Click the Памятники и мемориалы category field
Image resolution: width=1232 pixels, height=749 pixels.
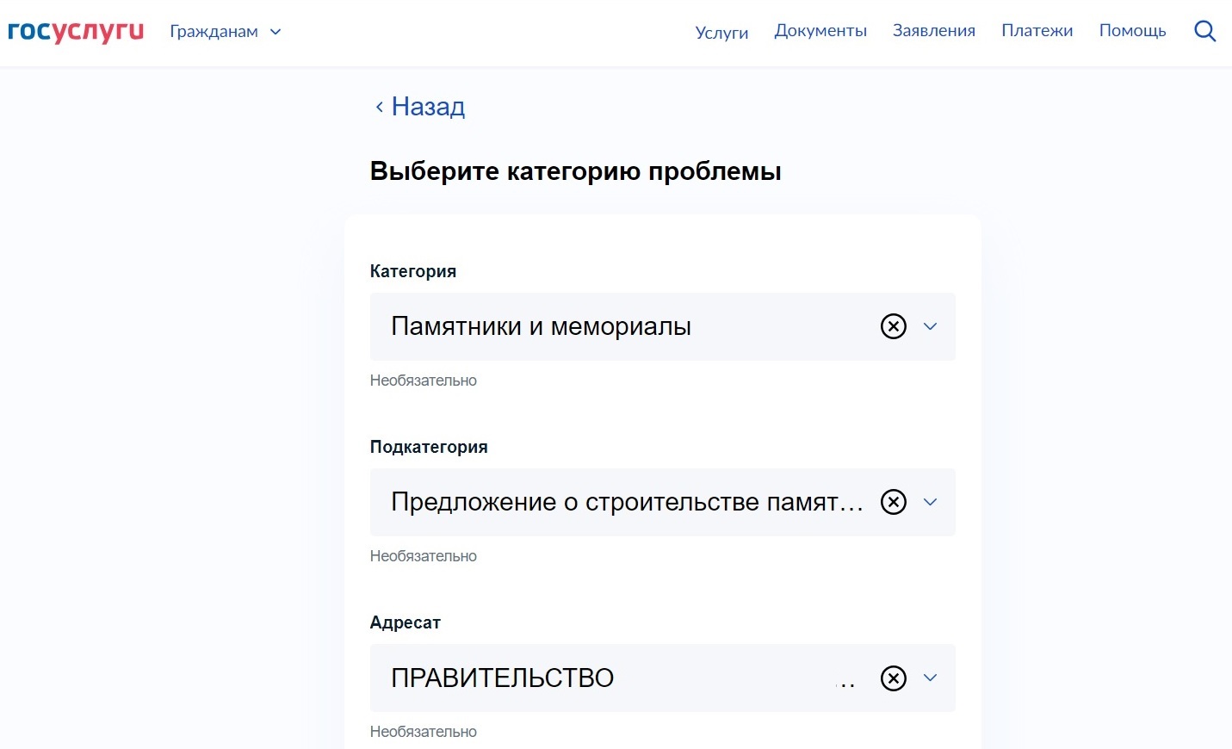coord(603,327)
